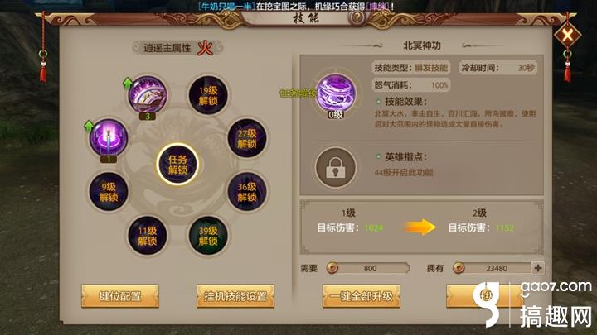Open 键位配置 key configuration
Viewport: 597px width, 335px height.
point(120,296)
